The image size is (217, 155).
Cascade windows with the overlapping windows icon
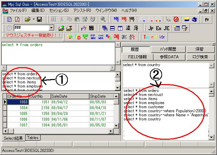coord(105,28)
